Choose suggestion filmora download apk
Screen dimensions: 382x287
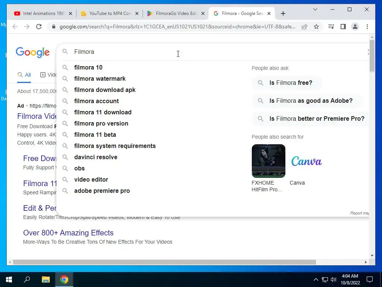105,90
